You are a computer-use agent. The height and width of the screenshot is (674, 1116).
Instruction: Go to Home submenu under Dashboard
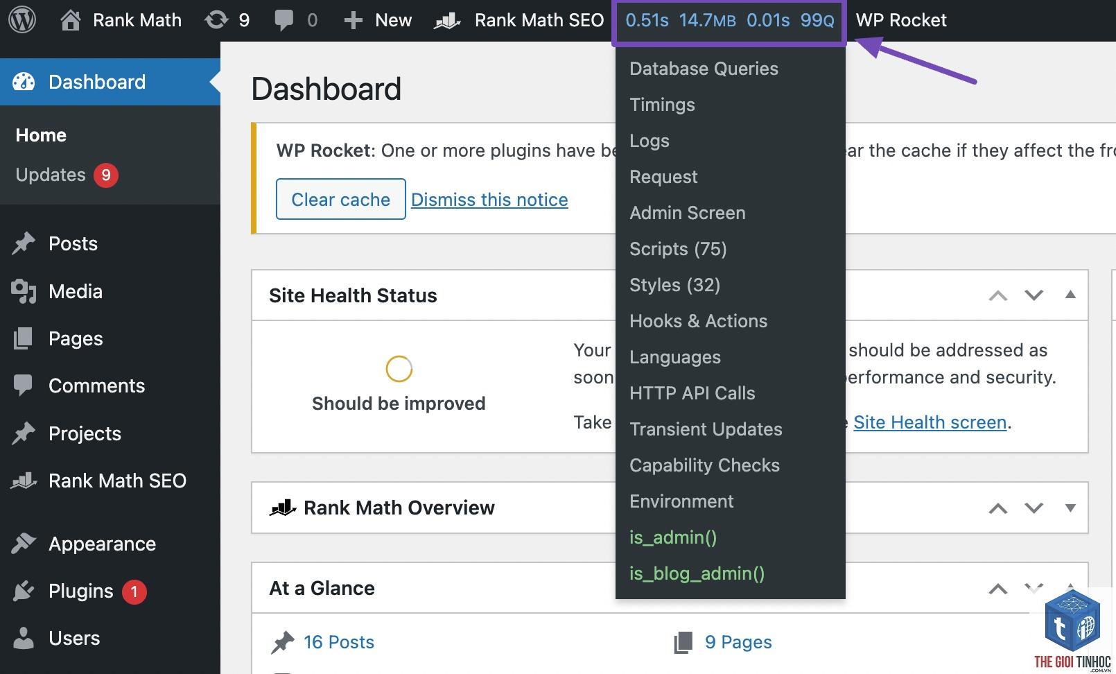click(41, 135)
